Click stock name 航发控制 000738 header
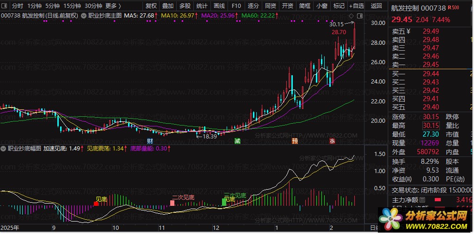 pos(419,8)
